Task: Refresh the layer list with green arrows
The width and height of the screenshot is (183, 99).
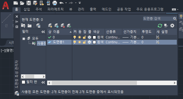Action: point(160,26)
